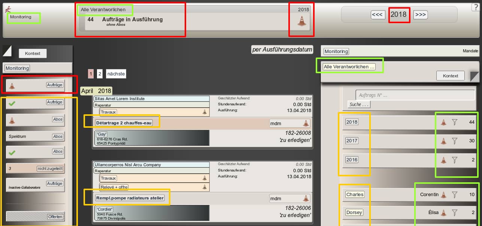This screenshot has height=226, width=482.
Task: Collapse the left panel corner triangle
Action: pyautogui.click(x=7, y=50)
